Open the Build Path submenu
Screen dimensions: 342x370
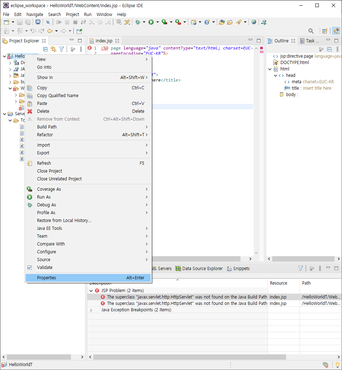[x=88, y=127]
